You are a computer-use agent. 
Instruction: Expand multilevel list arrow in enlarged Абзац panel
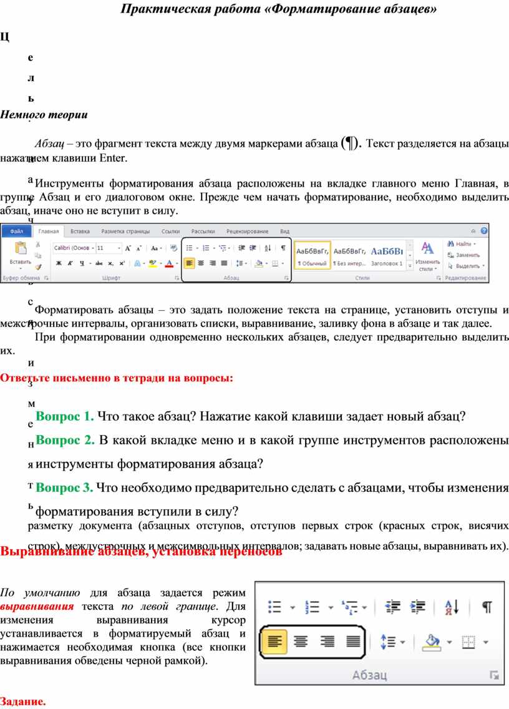[x=364, y=607]
